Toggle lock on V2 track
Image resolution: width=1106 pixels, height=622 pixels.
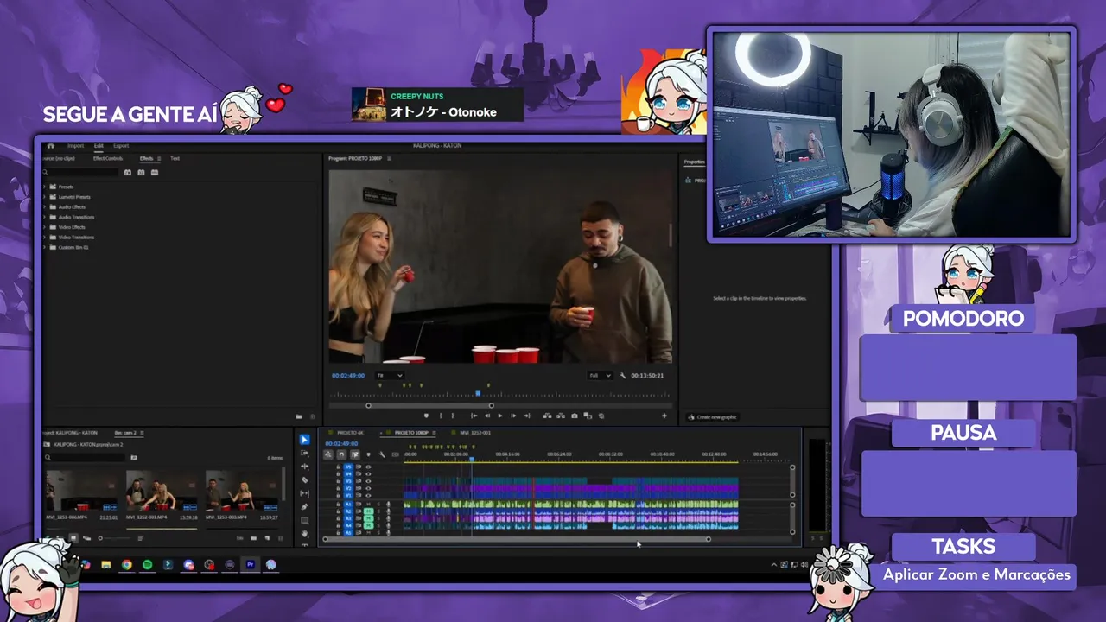pyautogui.click(x=339, y=488)
